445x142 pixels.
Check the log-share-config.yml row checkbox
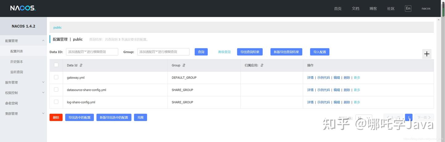pos(56,102)
